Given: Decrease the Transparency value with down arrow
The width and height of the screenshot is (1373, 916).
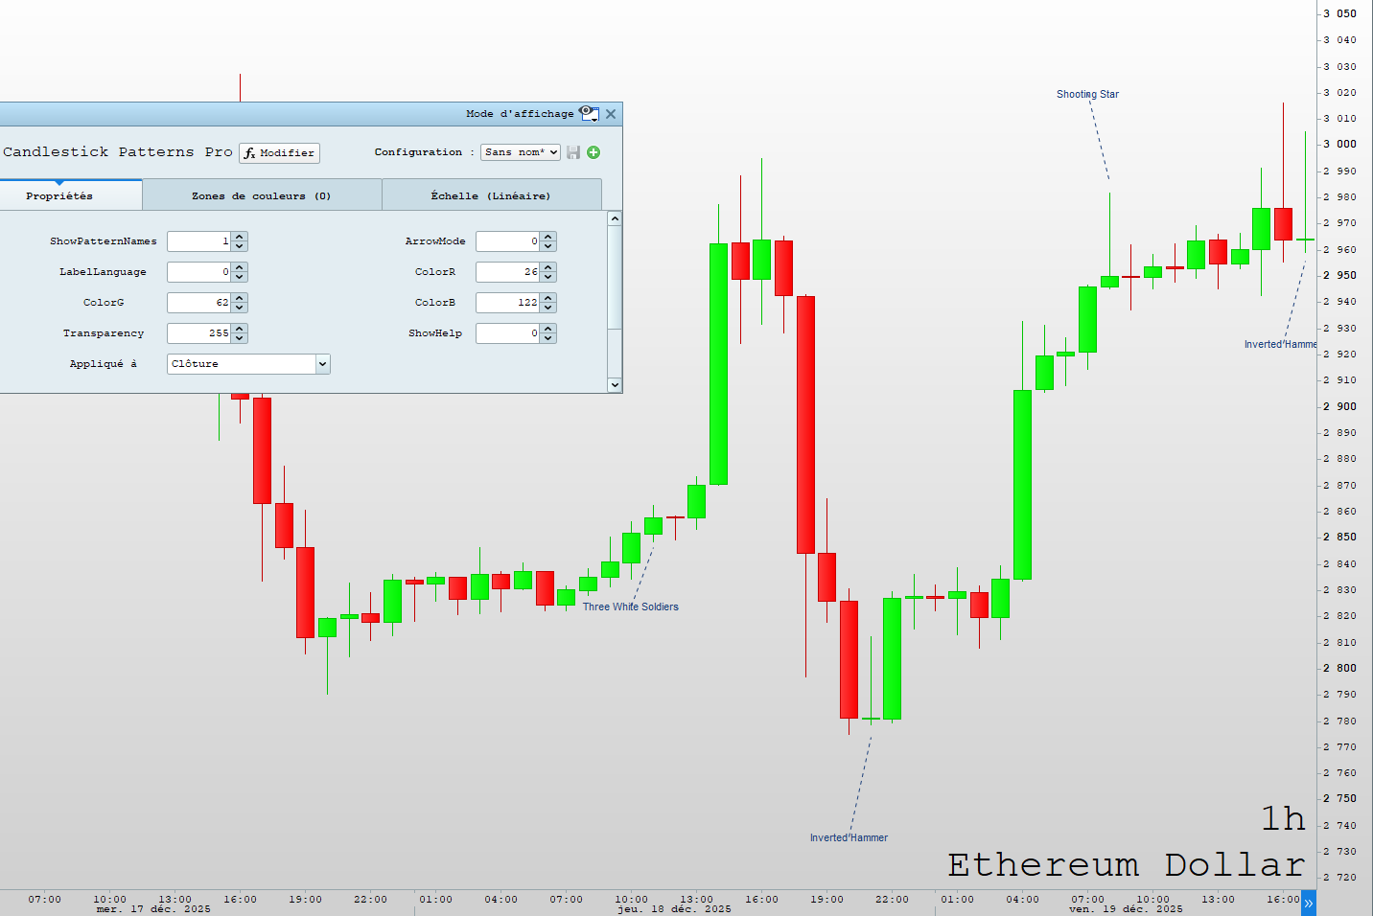Looking at the screenshot, I should (240, 338).
